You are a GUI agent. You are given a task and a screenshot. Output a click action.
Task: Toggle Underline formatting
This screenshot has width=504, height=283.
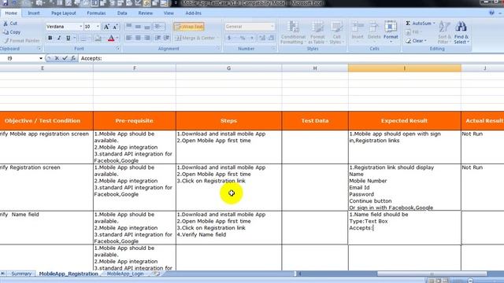click(69, 38)
